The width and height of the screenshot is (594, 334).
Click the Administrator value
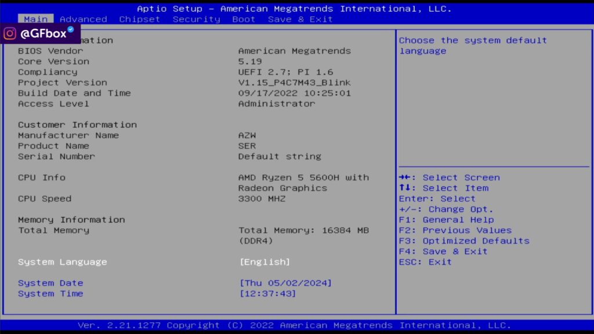click(x=277, y=104)
